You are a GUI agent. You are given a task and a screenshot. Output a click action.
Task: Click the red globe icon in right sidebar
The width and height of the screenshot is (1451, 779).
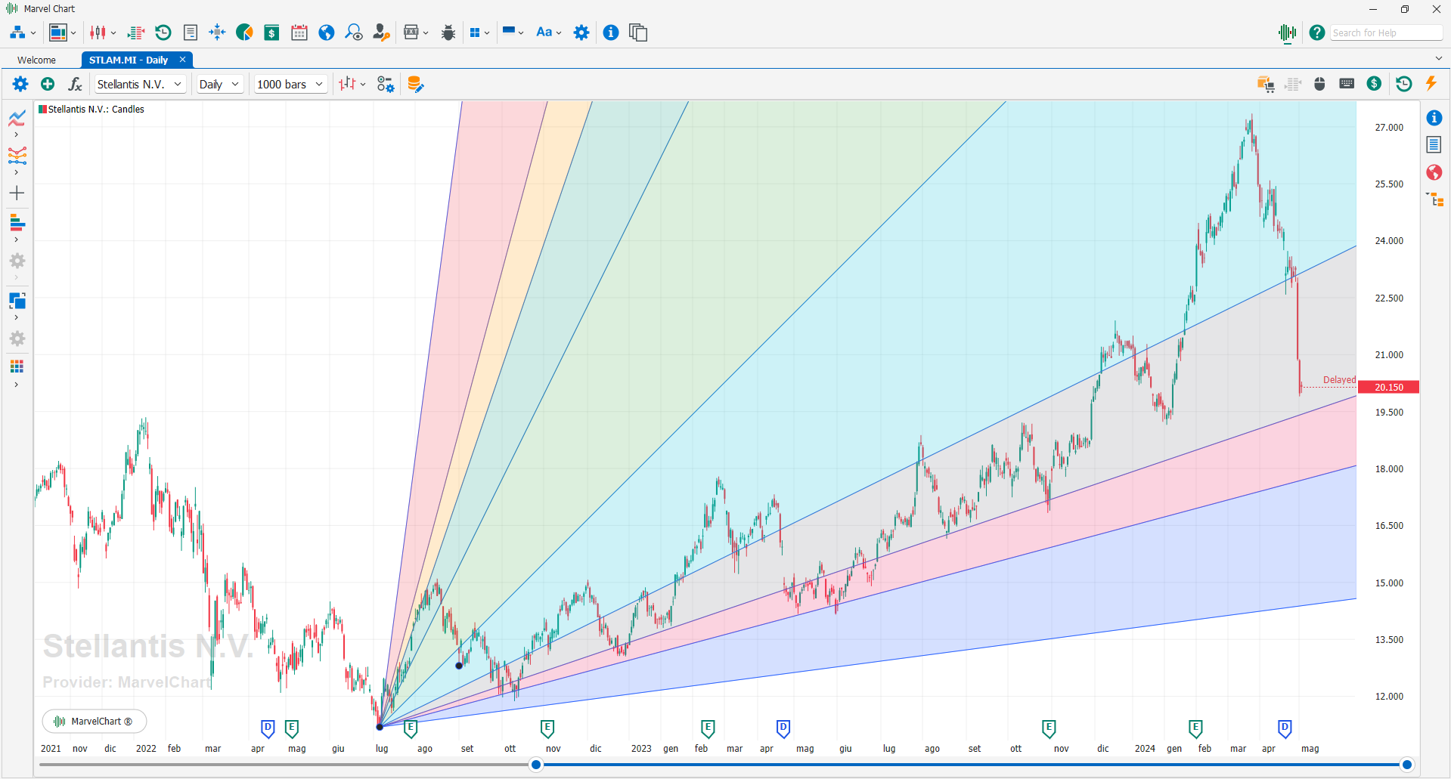pos(1434,172)
